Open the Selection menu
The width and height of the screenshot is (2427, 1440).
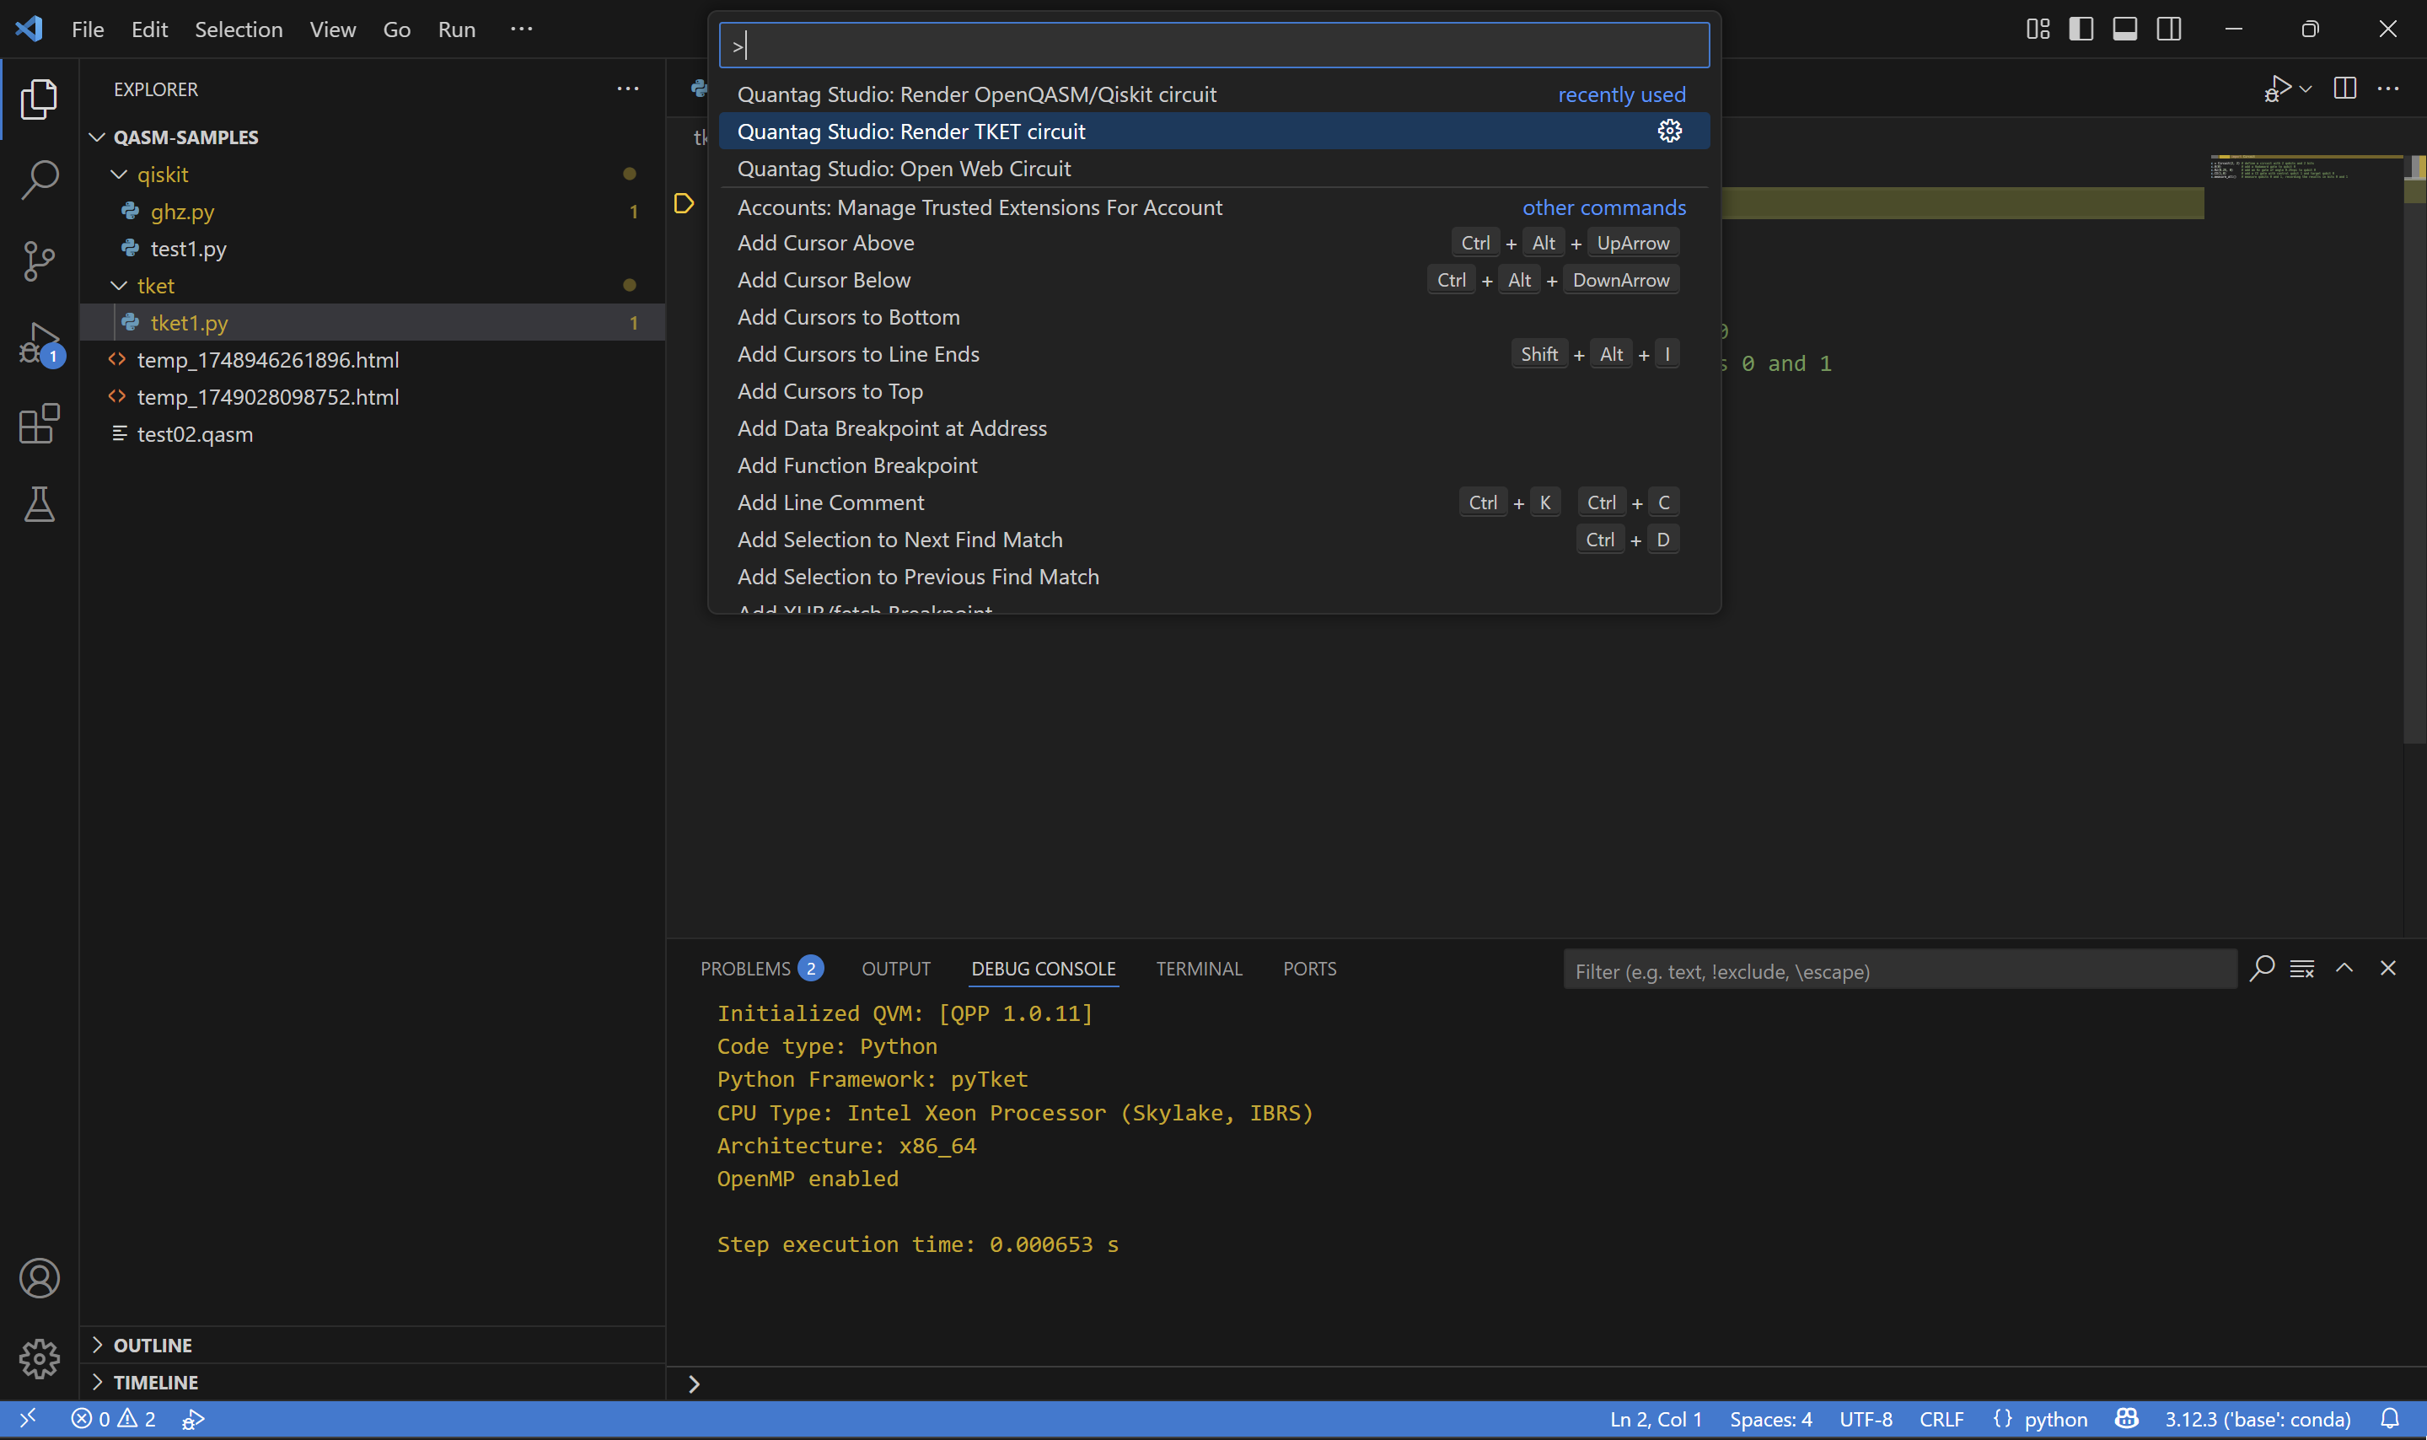pos(239,30)
